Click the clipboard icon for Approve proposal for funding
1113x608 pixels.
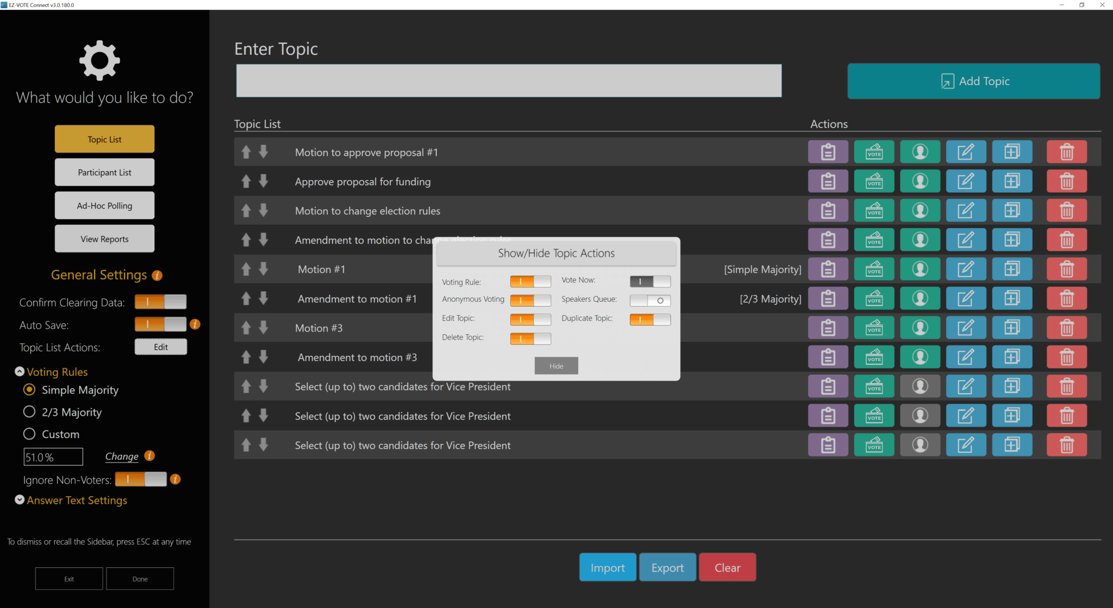828,181
